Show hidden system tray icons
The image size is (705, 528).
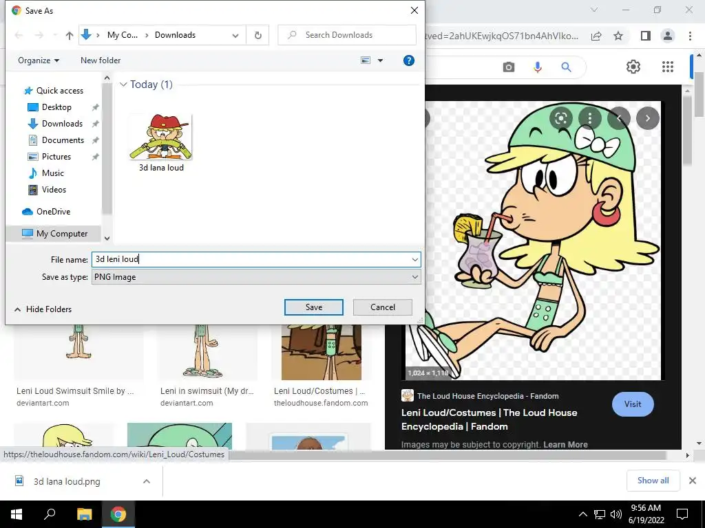582,514
